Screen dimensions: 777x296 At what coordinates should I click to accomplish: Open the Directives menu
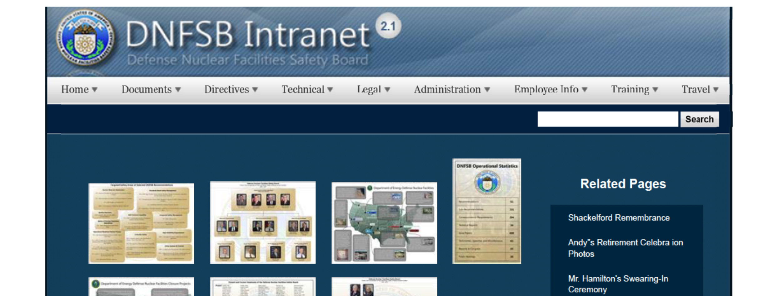coord(231,90)
